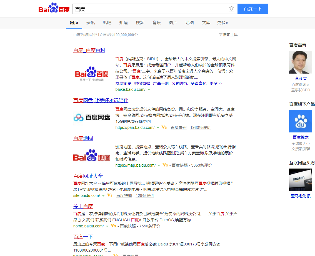Open 1960条评价 reviews link
Screen dimensions: 315x256
201,127
